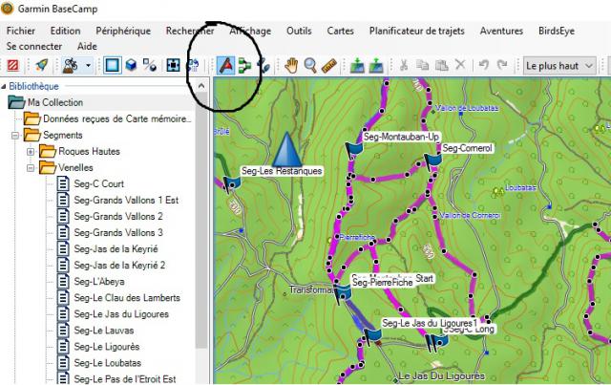This screenshot has width=611, height=385.
Task: Click the copy icon in toolbar
Action: 422,65
